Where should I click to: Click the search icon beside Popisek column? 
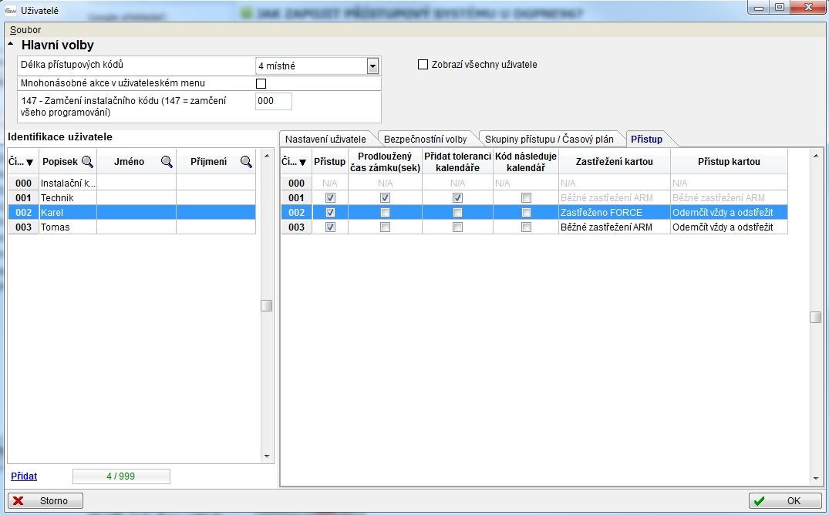click(x=87, y=162)
